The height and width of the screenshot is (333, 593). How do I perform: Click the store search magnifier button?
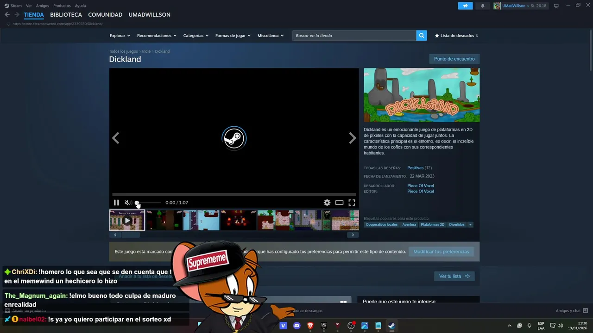click(x=421, y=36)
